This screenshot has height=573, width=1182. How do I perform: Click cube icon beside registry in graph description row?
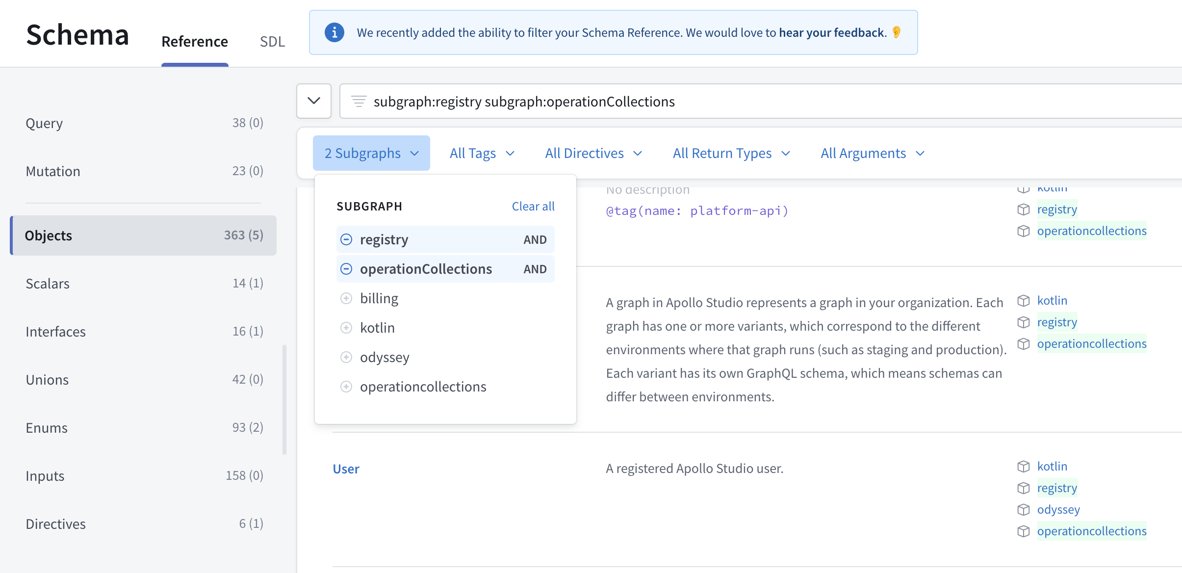(x=1024, y=322)
